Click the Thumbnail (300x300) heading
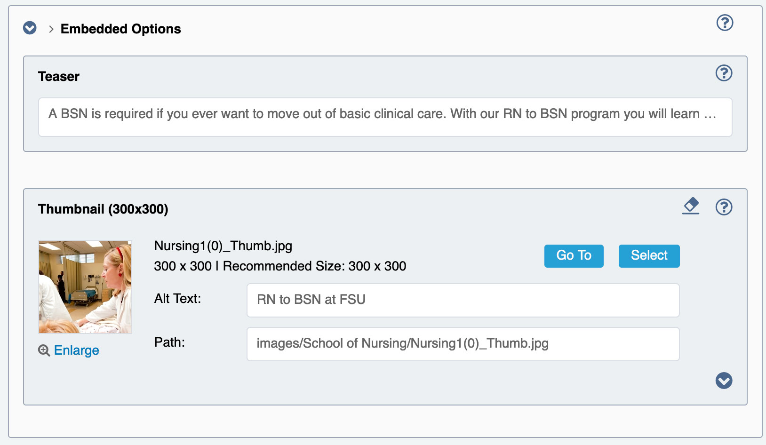This screenshot has width=766, height=445. (x=103, y=209)
